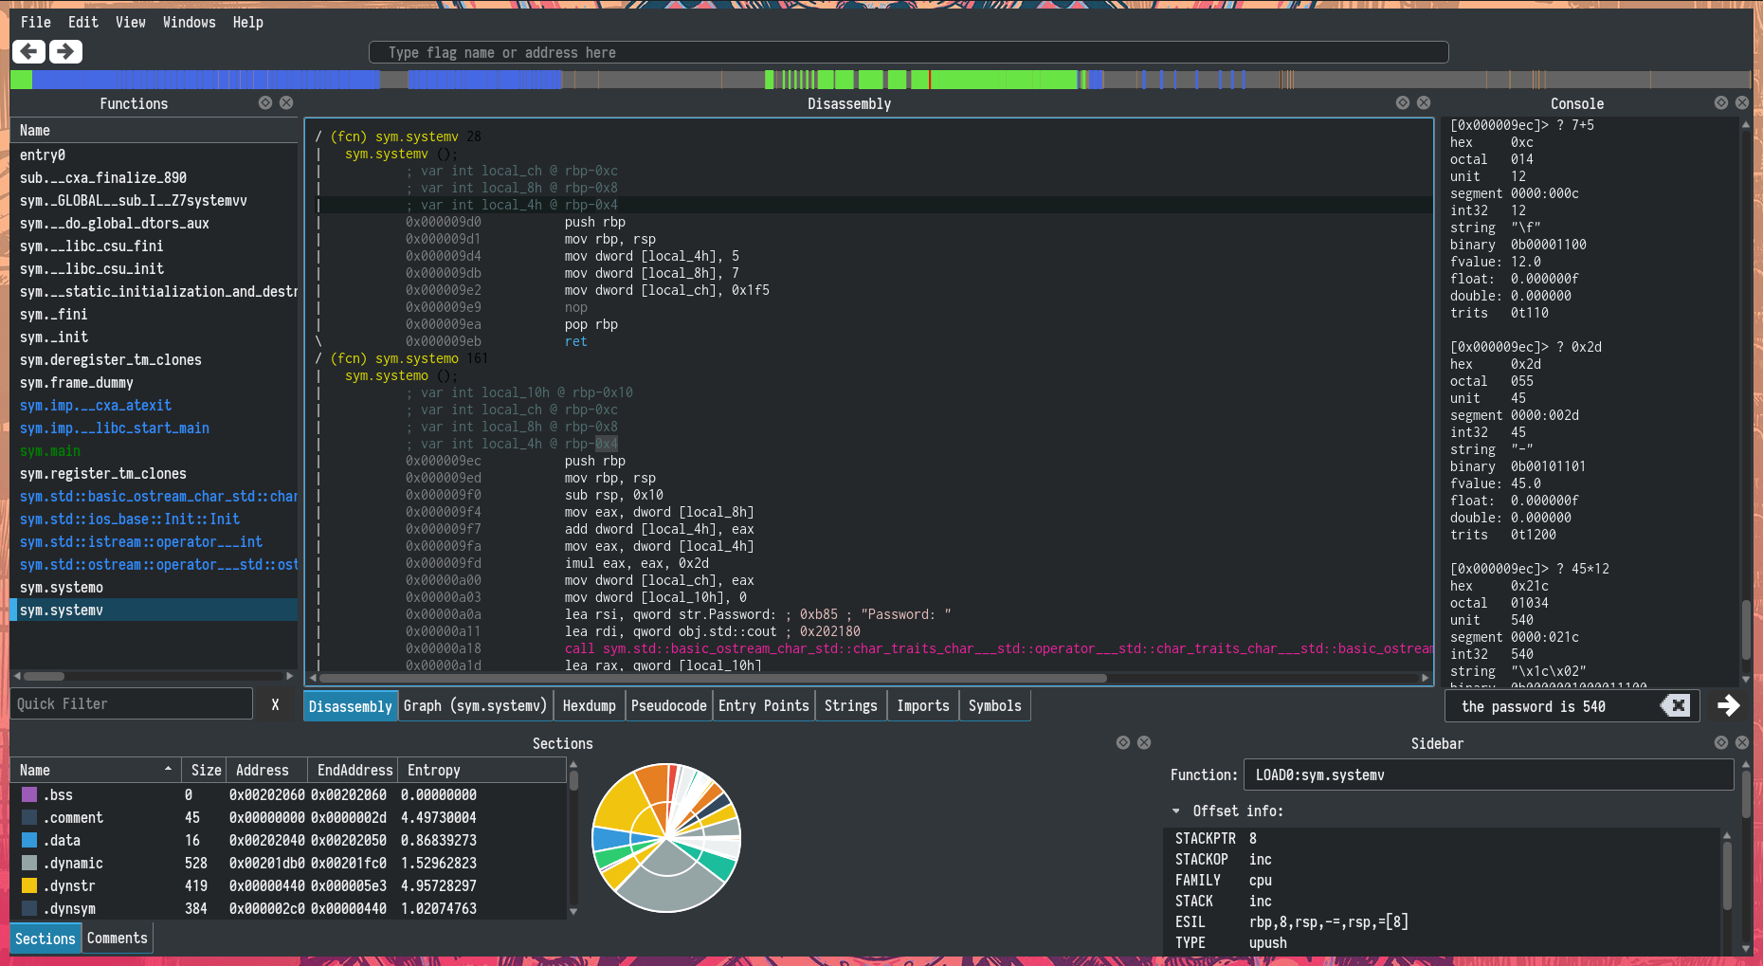This screenshot has width=1763, height=966.
Task: Sort sections by Entropy column header
Action: point(483,770)
